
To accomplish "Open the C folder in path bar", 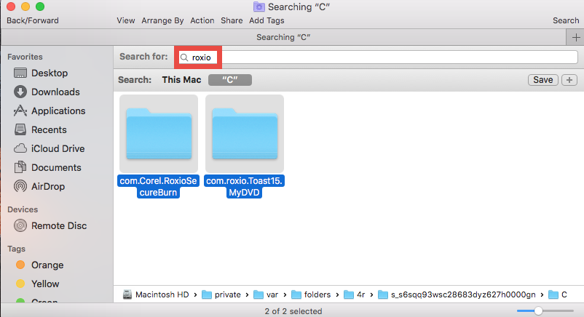I will (558, 294).
